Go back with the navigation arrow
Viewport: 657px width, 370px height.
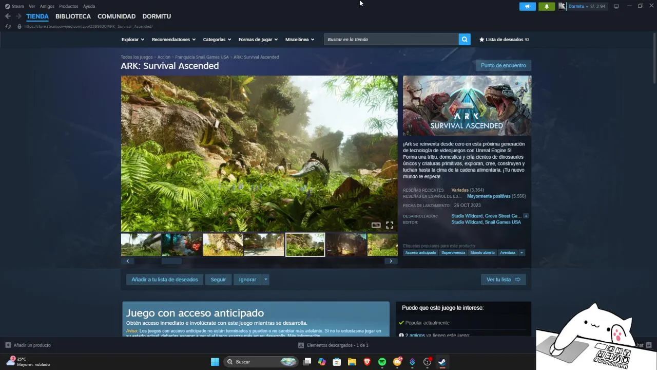pos(8,16)
